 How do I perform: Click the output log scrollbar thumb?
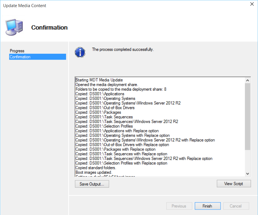(x=247, y=116)
